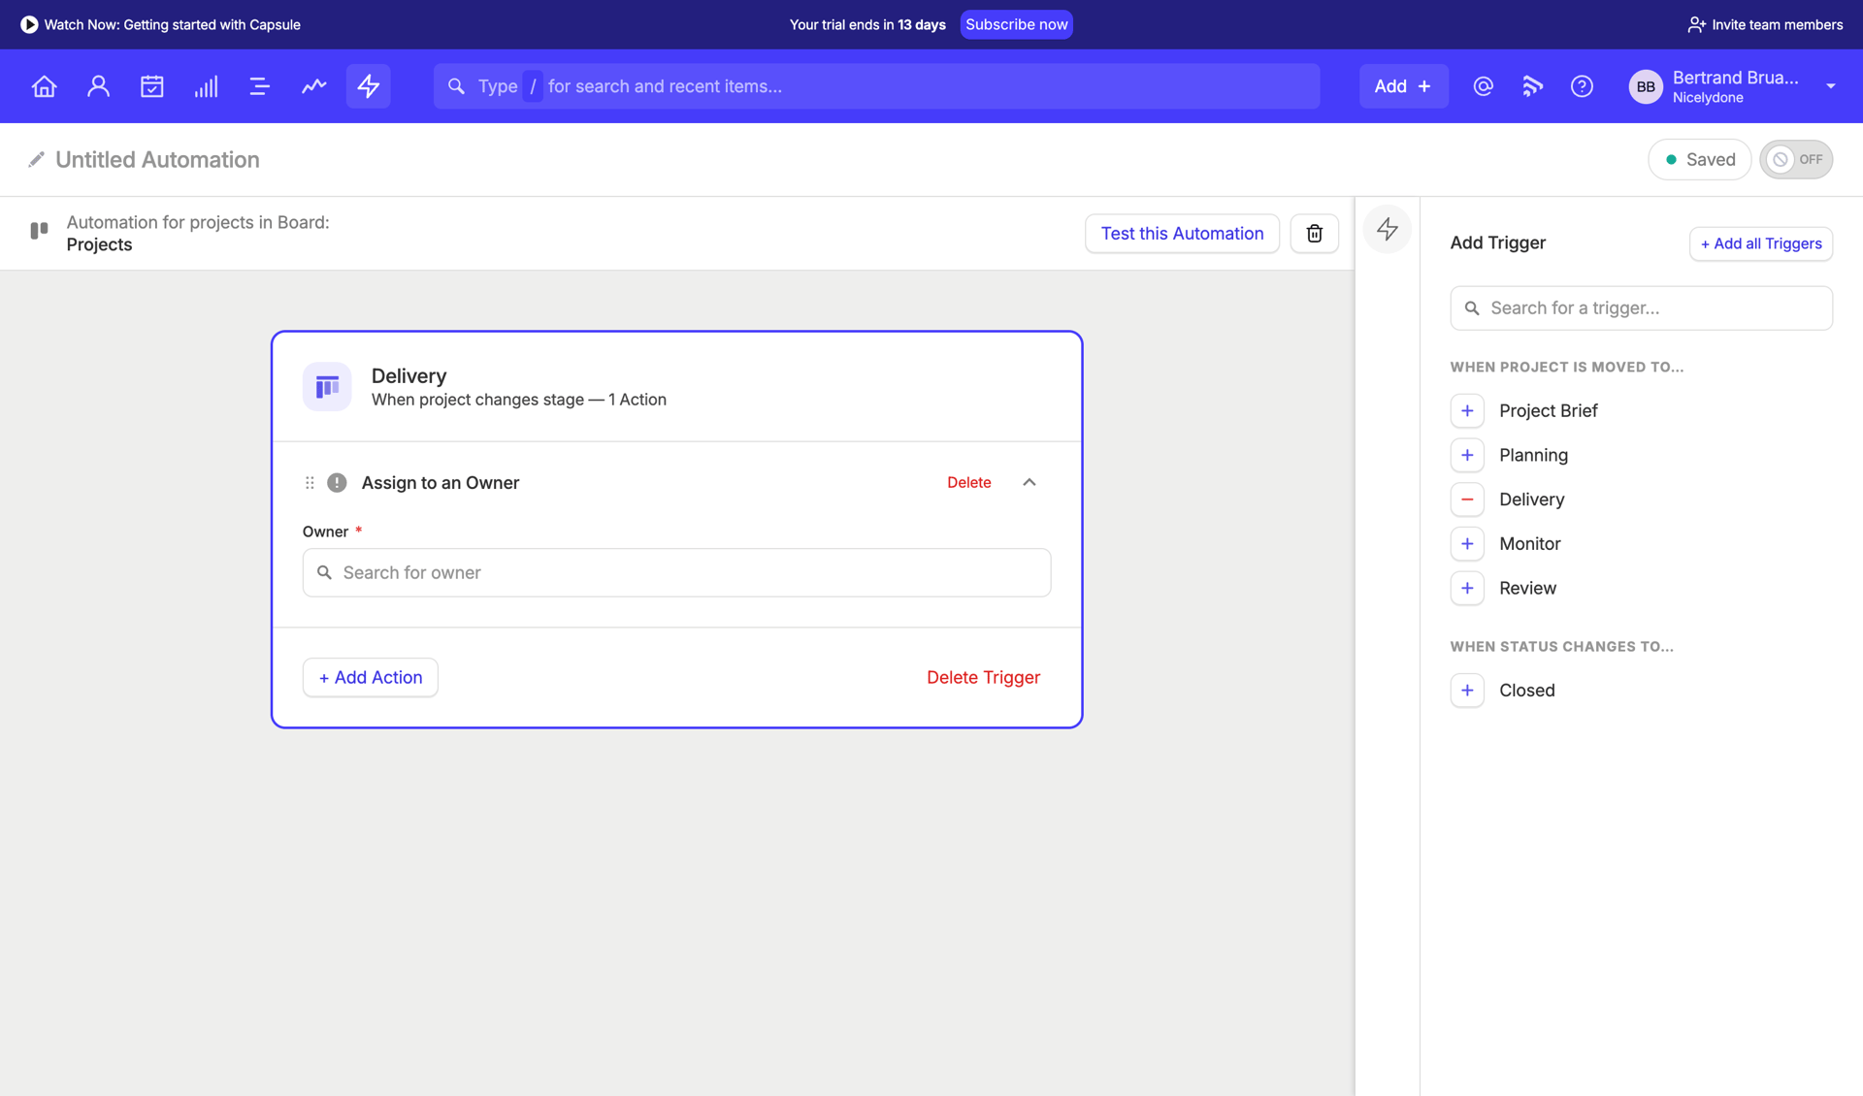Remove the Delivery trigger with the minus toggle
The image size is (1863, 1096).
pyautogui.click(x=1467, y=499)
